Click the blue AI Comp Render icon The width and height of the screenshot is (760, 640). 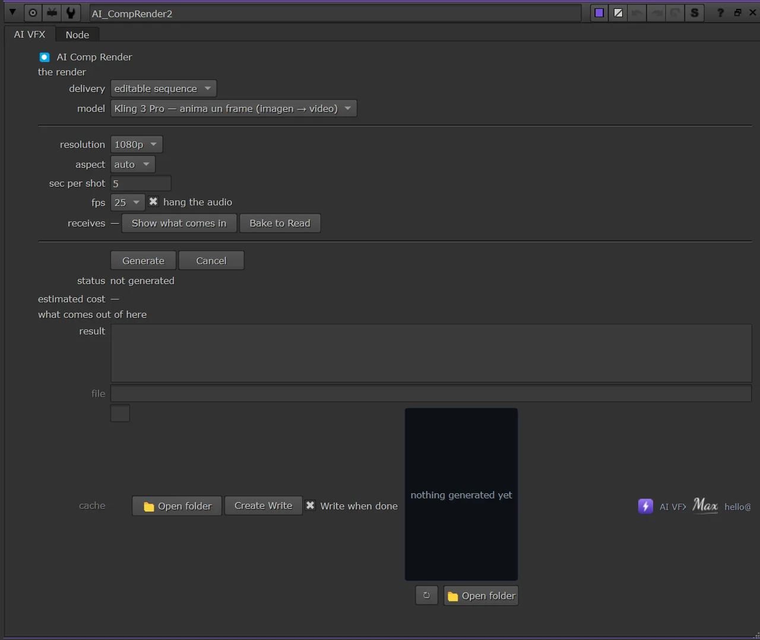[x=45, y=57]
